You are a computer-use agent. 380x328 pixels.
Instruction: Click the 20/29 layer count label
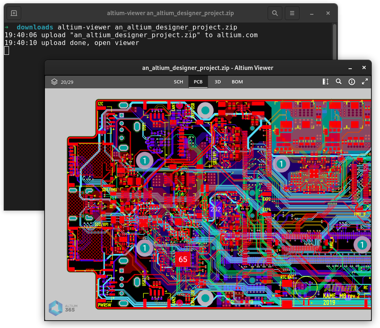pyautogui.click(x=67, y=82)
